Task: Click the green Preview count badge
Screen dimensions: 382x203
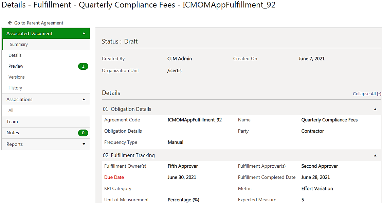Action: point(83,66)
